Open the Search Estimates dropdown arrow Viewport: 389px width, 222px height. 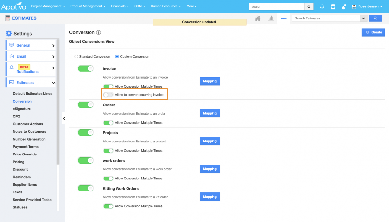coord(363,18)
